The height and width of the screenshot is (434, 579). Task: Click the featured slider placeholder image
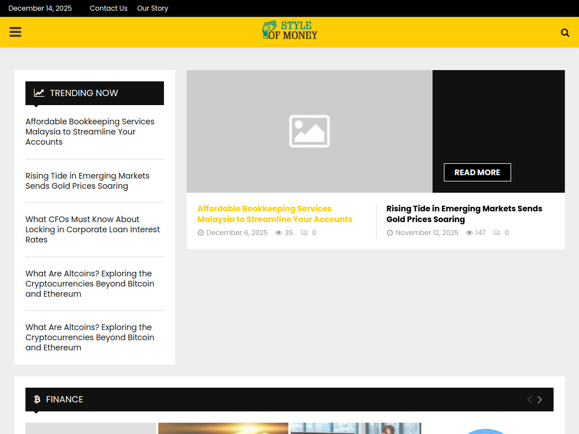[x=309, y=131]
